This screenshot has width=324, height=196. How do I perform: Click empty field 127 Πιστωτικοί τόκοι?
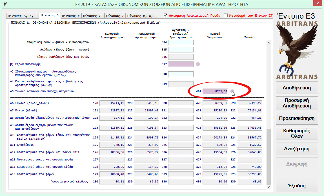[112, 160]
